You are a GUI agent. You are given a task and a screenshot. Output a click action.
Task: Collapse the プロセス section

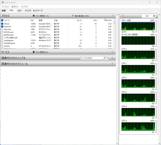pyautogui.click(x=112, y=16)
